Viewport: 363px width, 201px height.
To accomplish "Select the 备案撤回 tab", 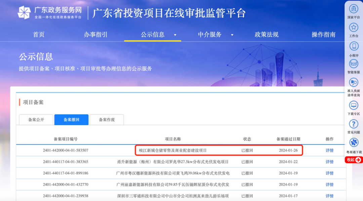I will click(71, 120).
